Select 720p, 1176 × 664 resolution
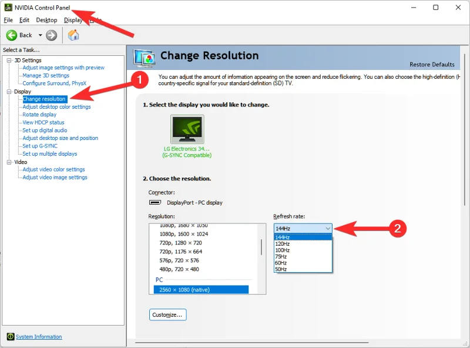470x348 pixels. pos(181,252)
